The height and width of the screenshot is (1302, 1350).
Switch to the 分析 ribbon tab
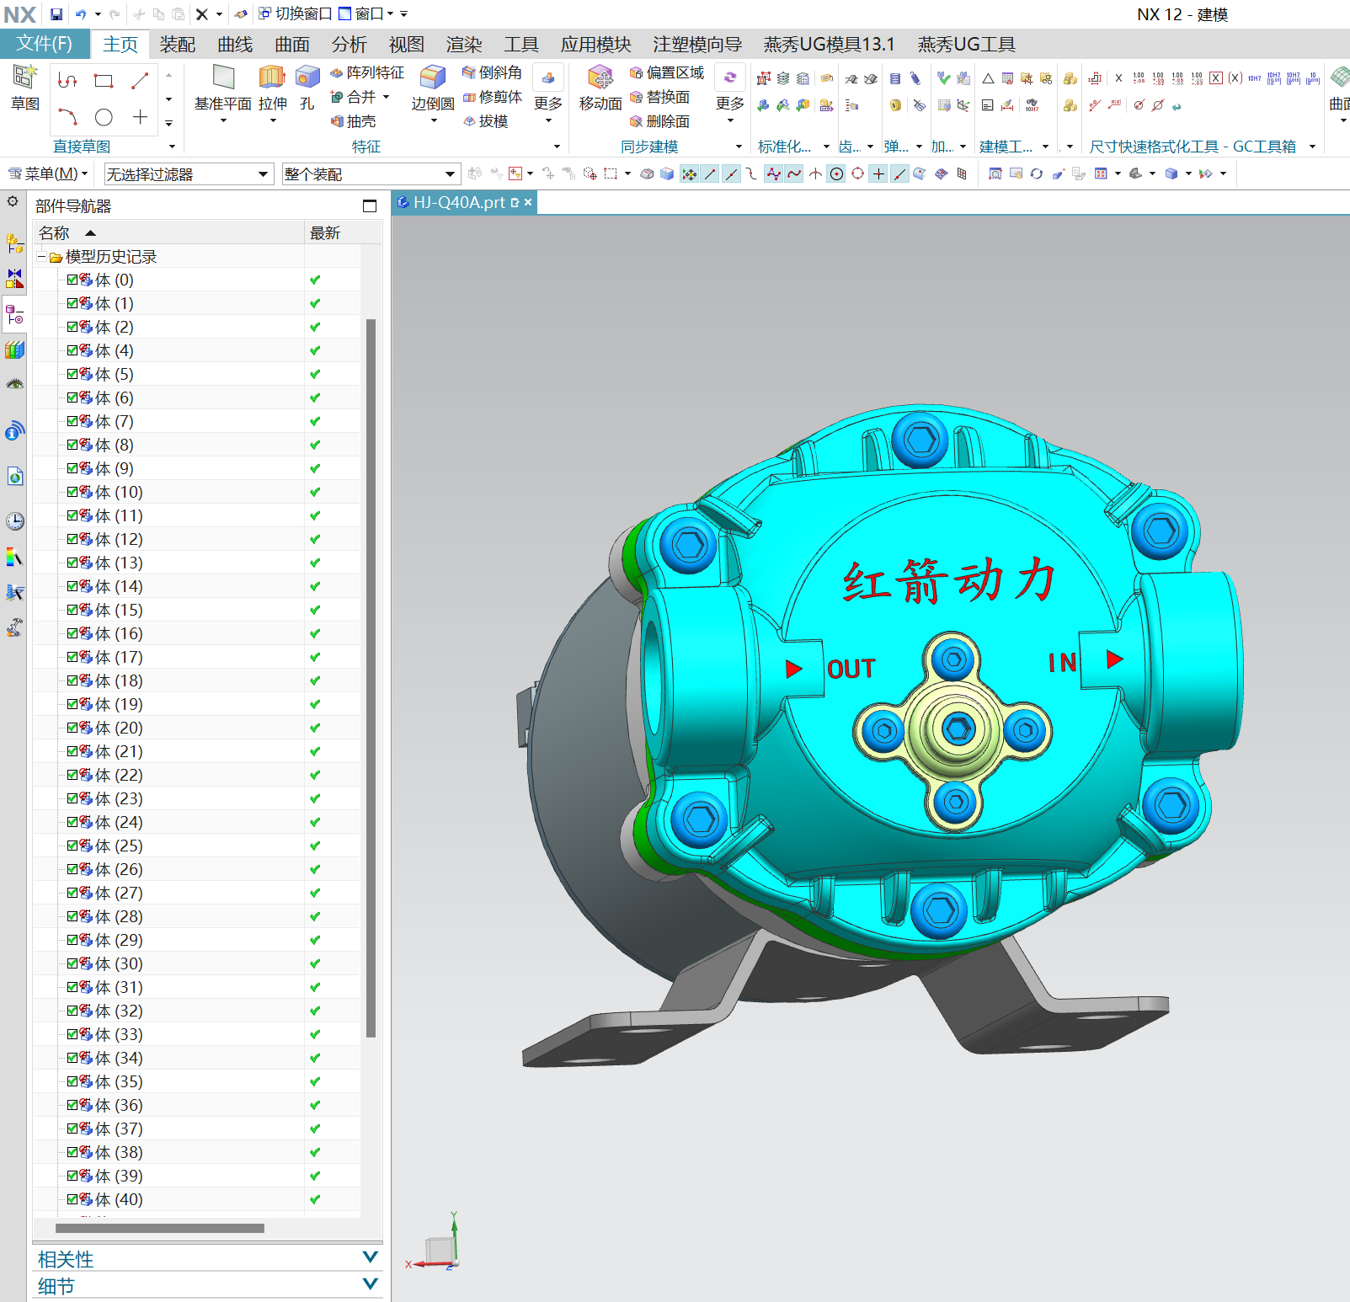[x=350, y=45]
